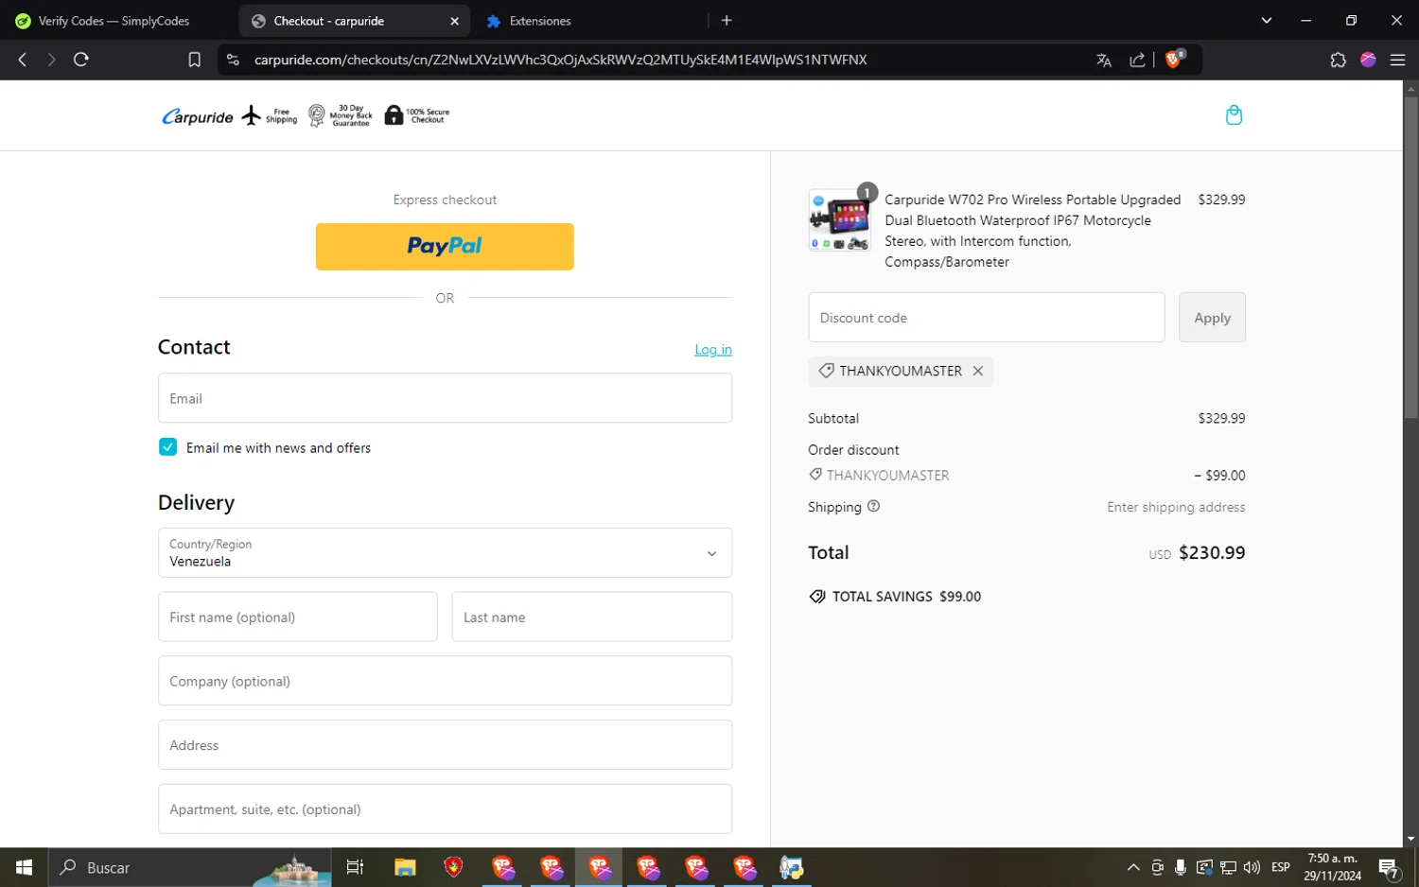
Task: Go back with the browser back arrow
Action: pos(23,60)
